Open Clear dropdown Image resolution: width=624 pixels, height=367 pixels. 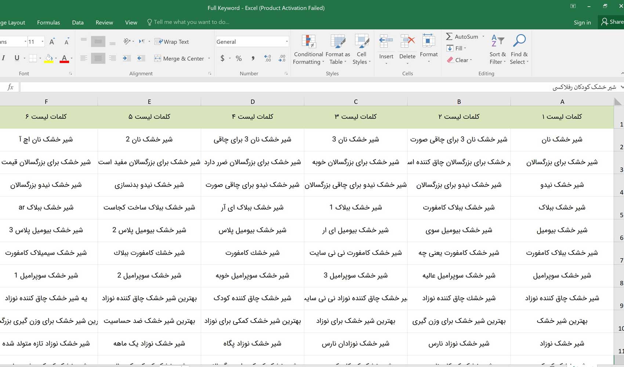(459, 60)
